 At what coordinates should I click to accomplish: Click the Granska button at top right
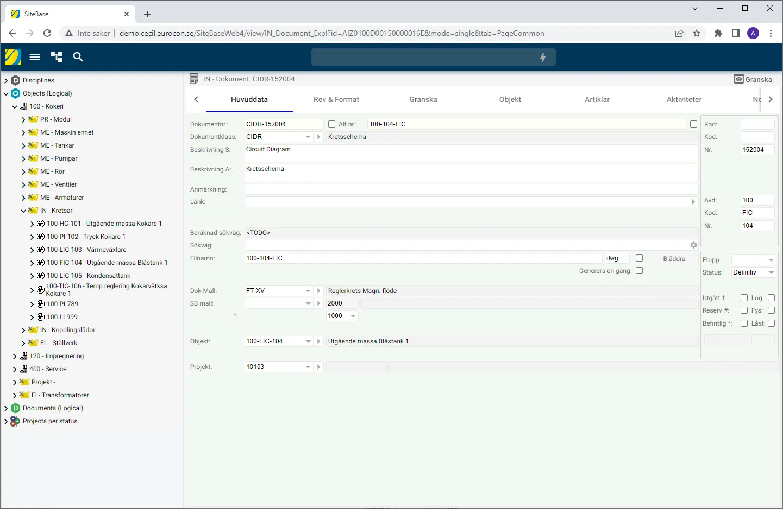[x=753, y=79]
